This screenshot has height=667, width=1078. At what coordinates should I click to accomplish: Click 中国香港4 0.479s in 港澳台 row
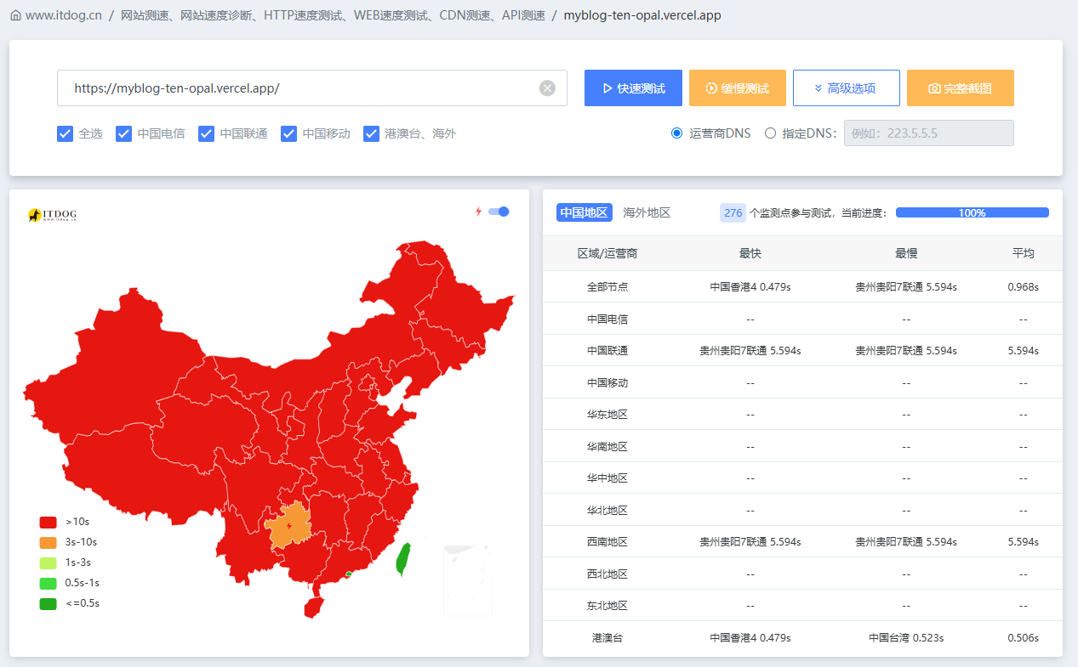(x=750, y=637)
